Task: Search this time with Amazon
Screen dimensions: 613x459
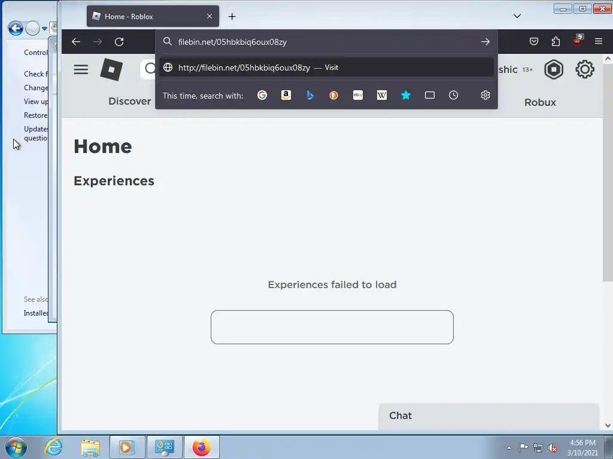Action: tap(286, 95)
